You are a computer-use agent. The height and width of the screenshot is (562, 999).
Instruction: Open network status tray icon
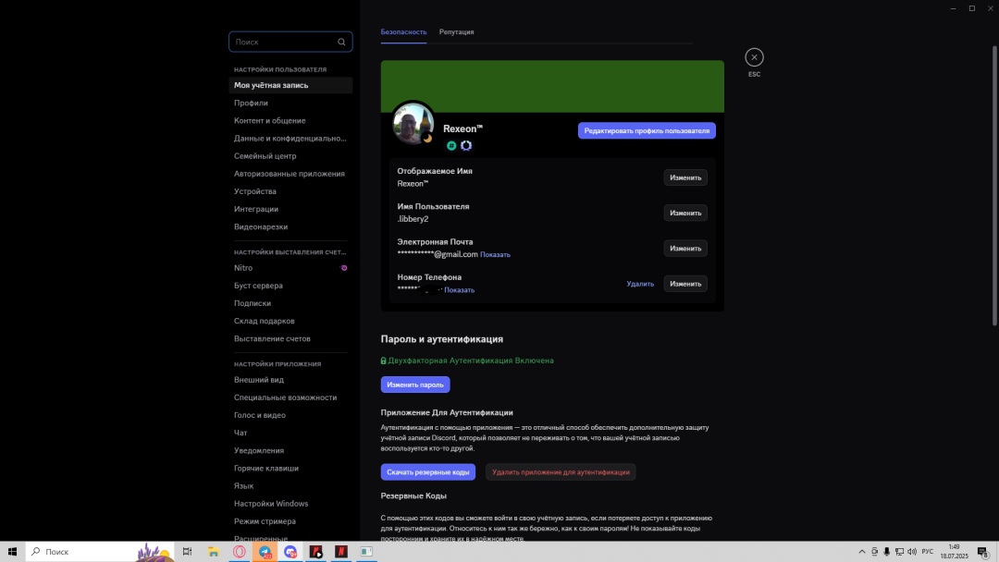click(899, 552)
